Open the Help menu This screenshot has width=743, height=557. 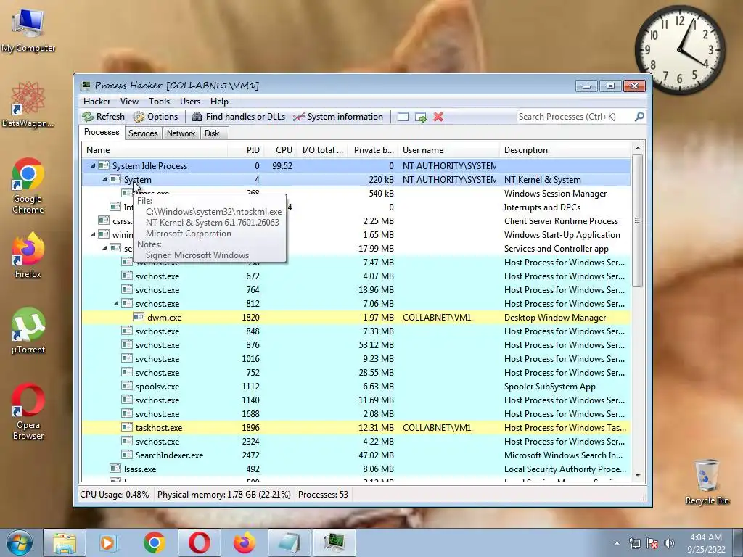tap(219, 102)
